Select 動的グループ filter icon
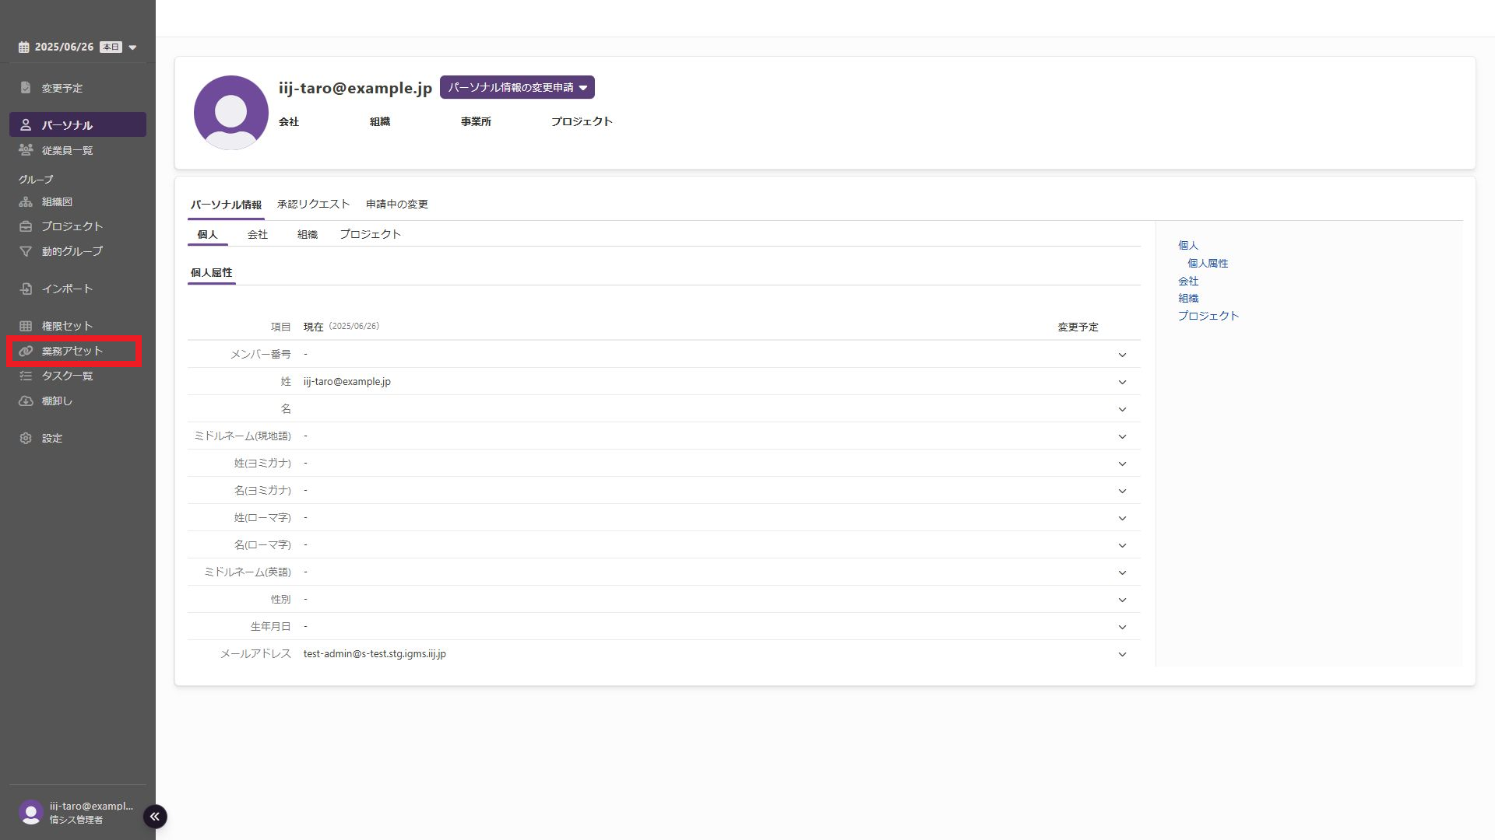 point(26,251)
